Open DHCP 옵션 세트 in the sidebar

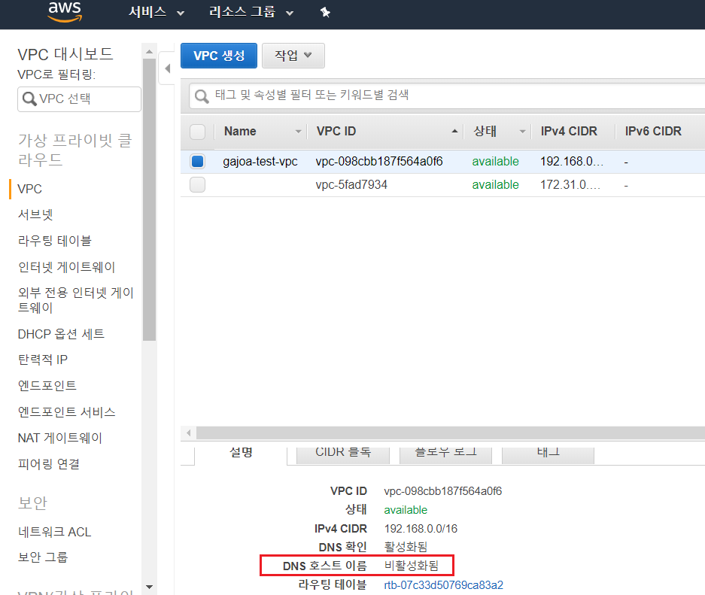coord(61,334)
